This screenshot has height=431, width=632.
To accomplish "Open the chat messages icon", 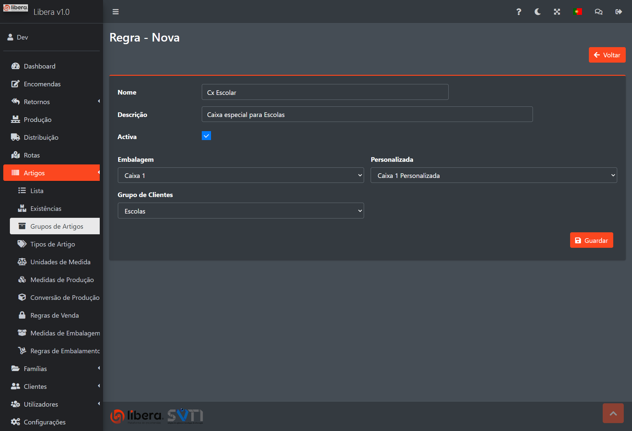I will coord(598,12).
